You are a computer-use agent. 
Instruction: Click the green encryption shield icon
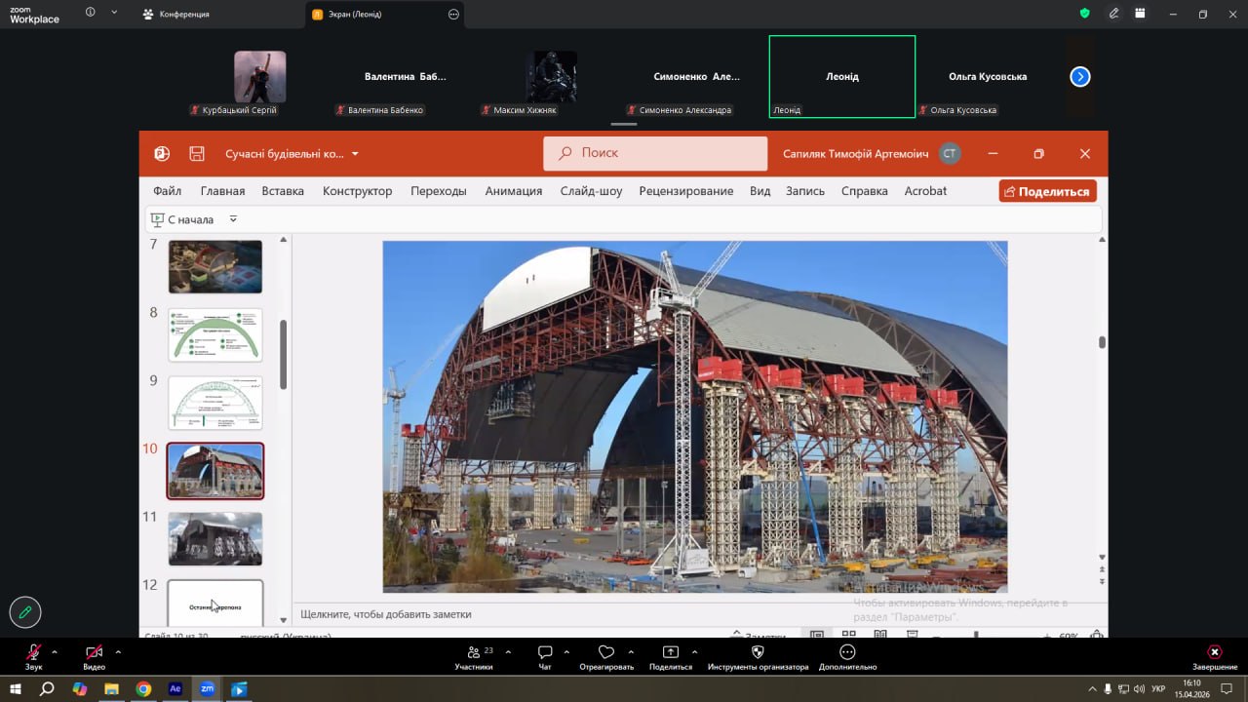pyautogui.click(x=1085, y=14)
